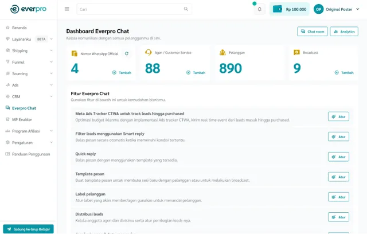
Task: Click the hamburger menu icon
Action: pos(67,9)
